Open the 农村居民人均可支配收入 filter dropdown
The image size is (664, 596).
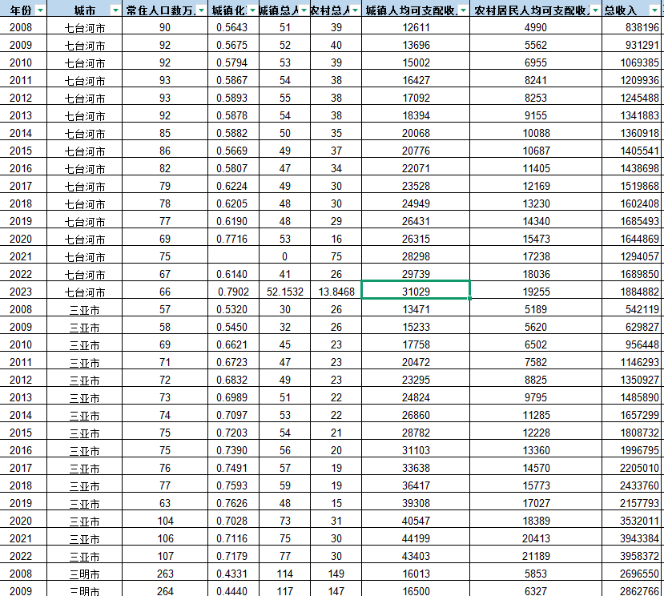pyautogui.click(x=594, y=10)
